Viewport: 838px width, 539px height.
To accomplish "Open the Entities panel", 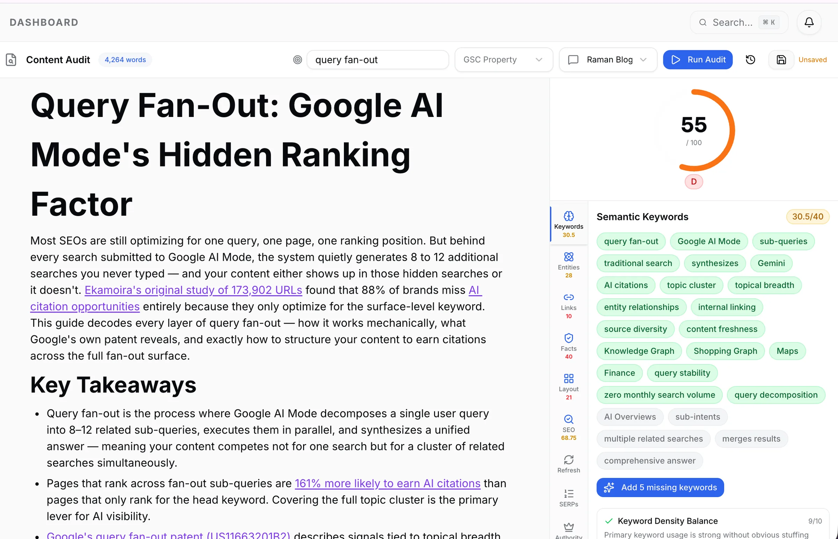I will click(568, 265).
